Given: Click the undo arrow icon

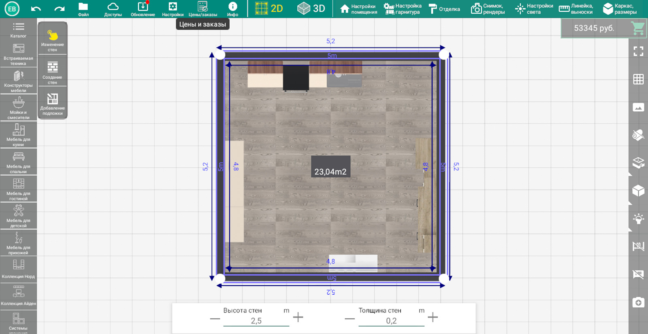Looking at the screenshot, I should tap(36, 9).
